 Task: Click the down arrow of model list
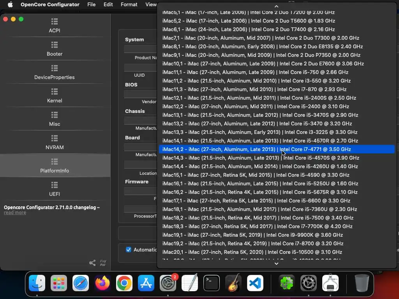[277, 264]
